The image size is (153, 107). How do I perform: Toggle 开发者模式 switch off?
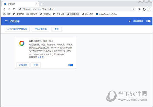click(x=148, y=21)
